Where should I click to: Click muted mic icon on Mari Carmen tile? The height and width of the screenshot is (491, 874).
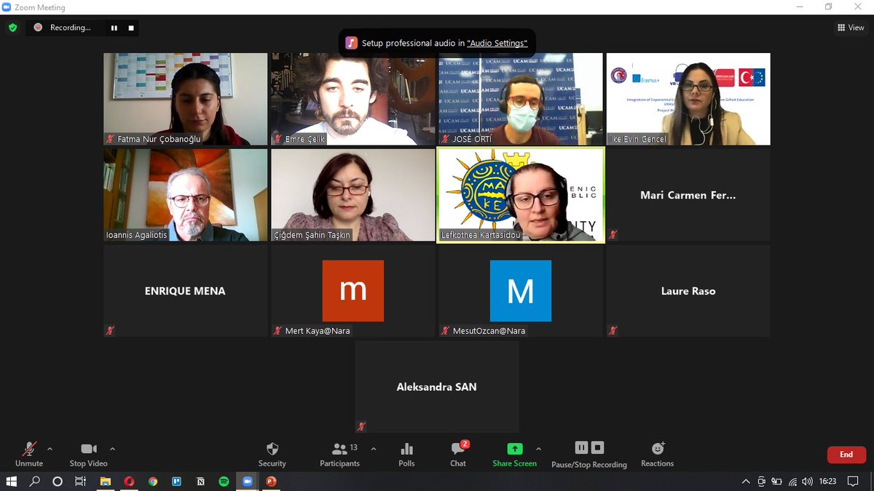(613, 234)
